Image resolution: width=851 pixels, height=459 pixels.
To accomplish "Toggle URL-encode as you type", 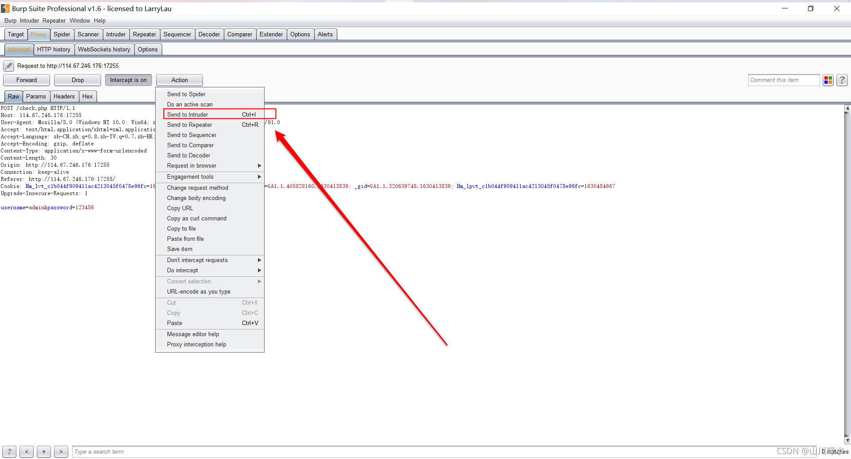I will (210, 292).
